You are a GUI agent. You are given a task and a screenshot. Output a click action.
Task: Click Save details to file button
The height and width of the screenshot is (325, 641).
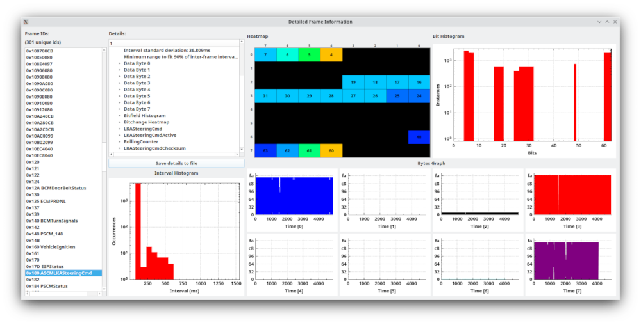pyautogui.click(x=176, y=163)
